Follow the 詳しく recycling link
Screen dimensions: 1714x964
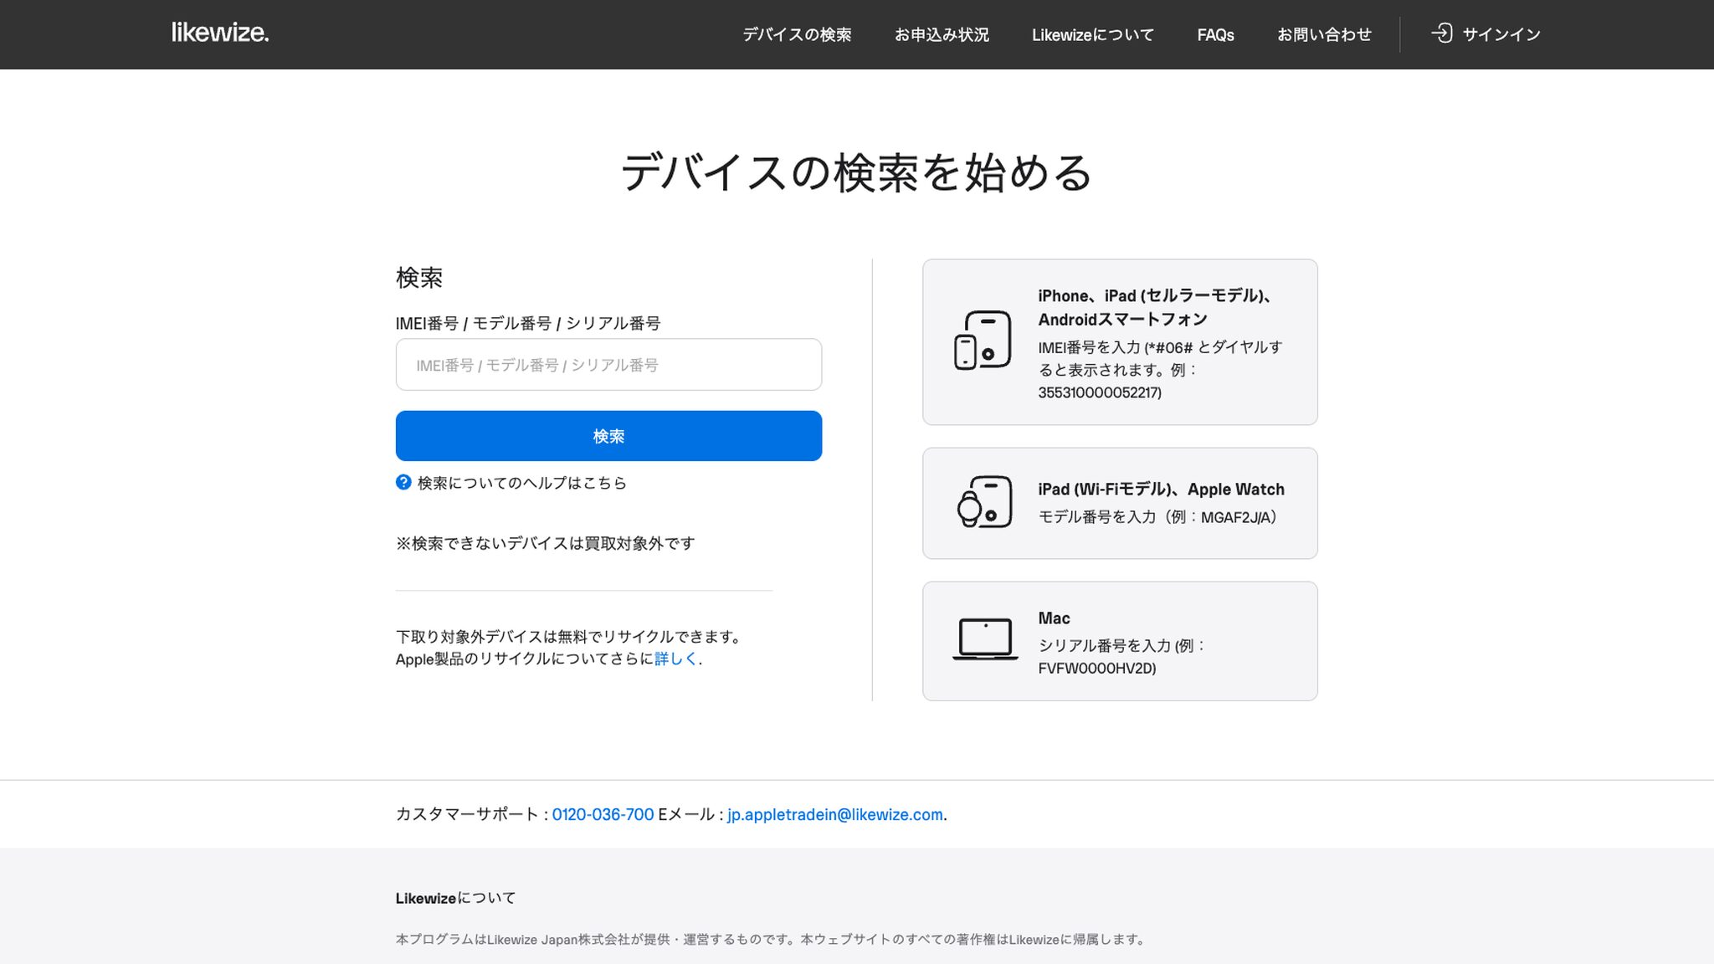(675, 659)
